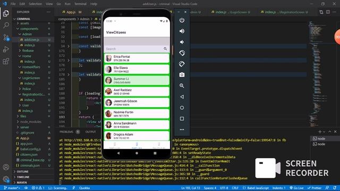This screenshot has height=191, width=340.
Task: Open the Edit menu
Action: (x=22, y=4)
